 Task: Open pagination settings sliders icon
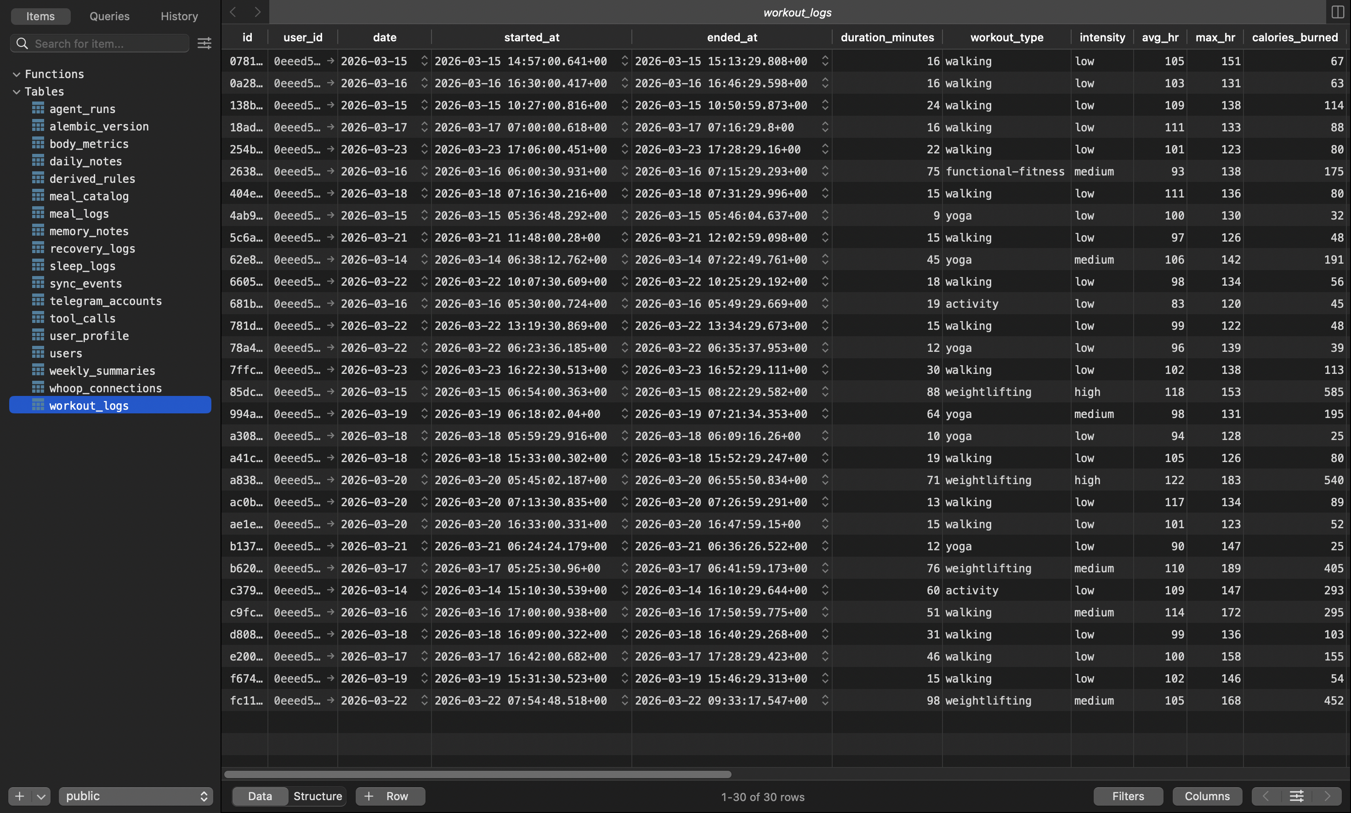(x=1296, y=796)
